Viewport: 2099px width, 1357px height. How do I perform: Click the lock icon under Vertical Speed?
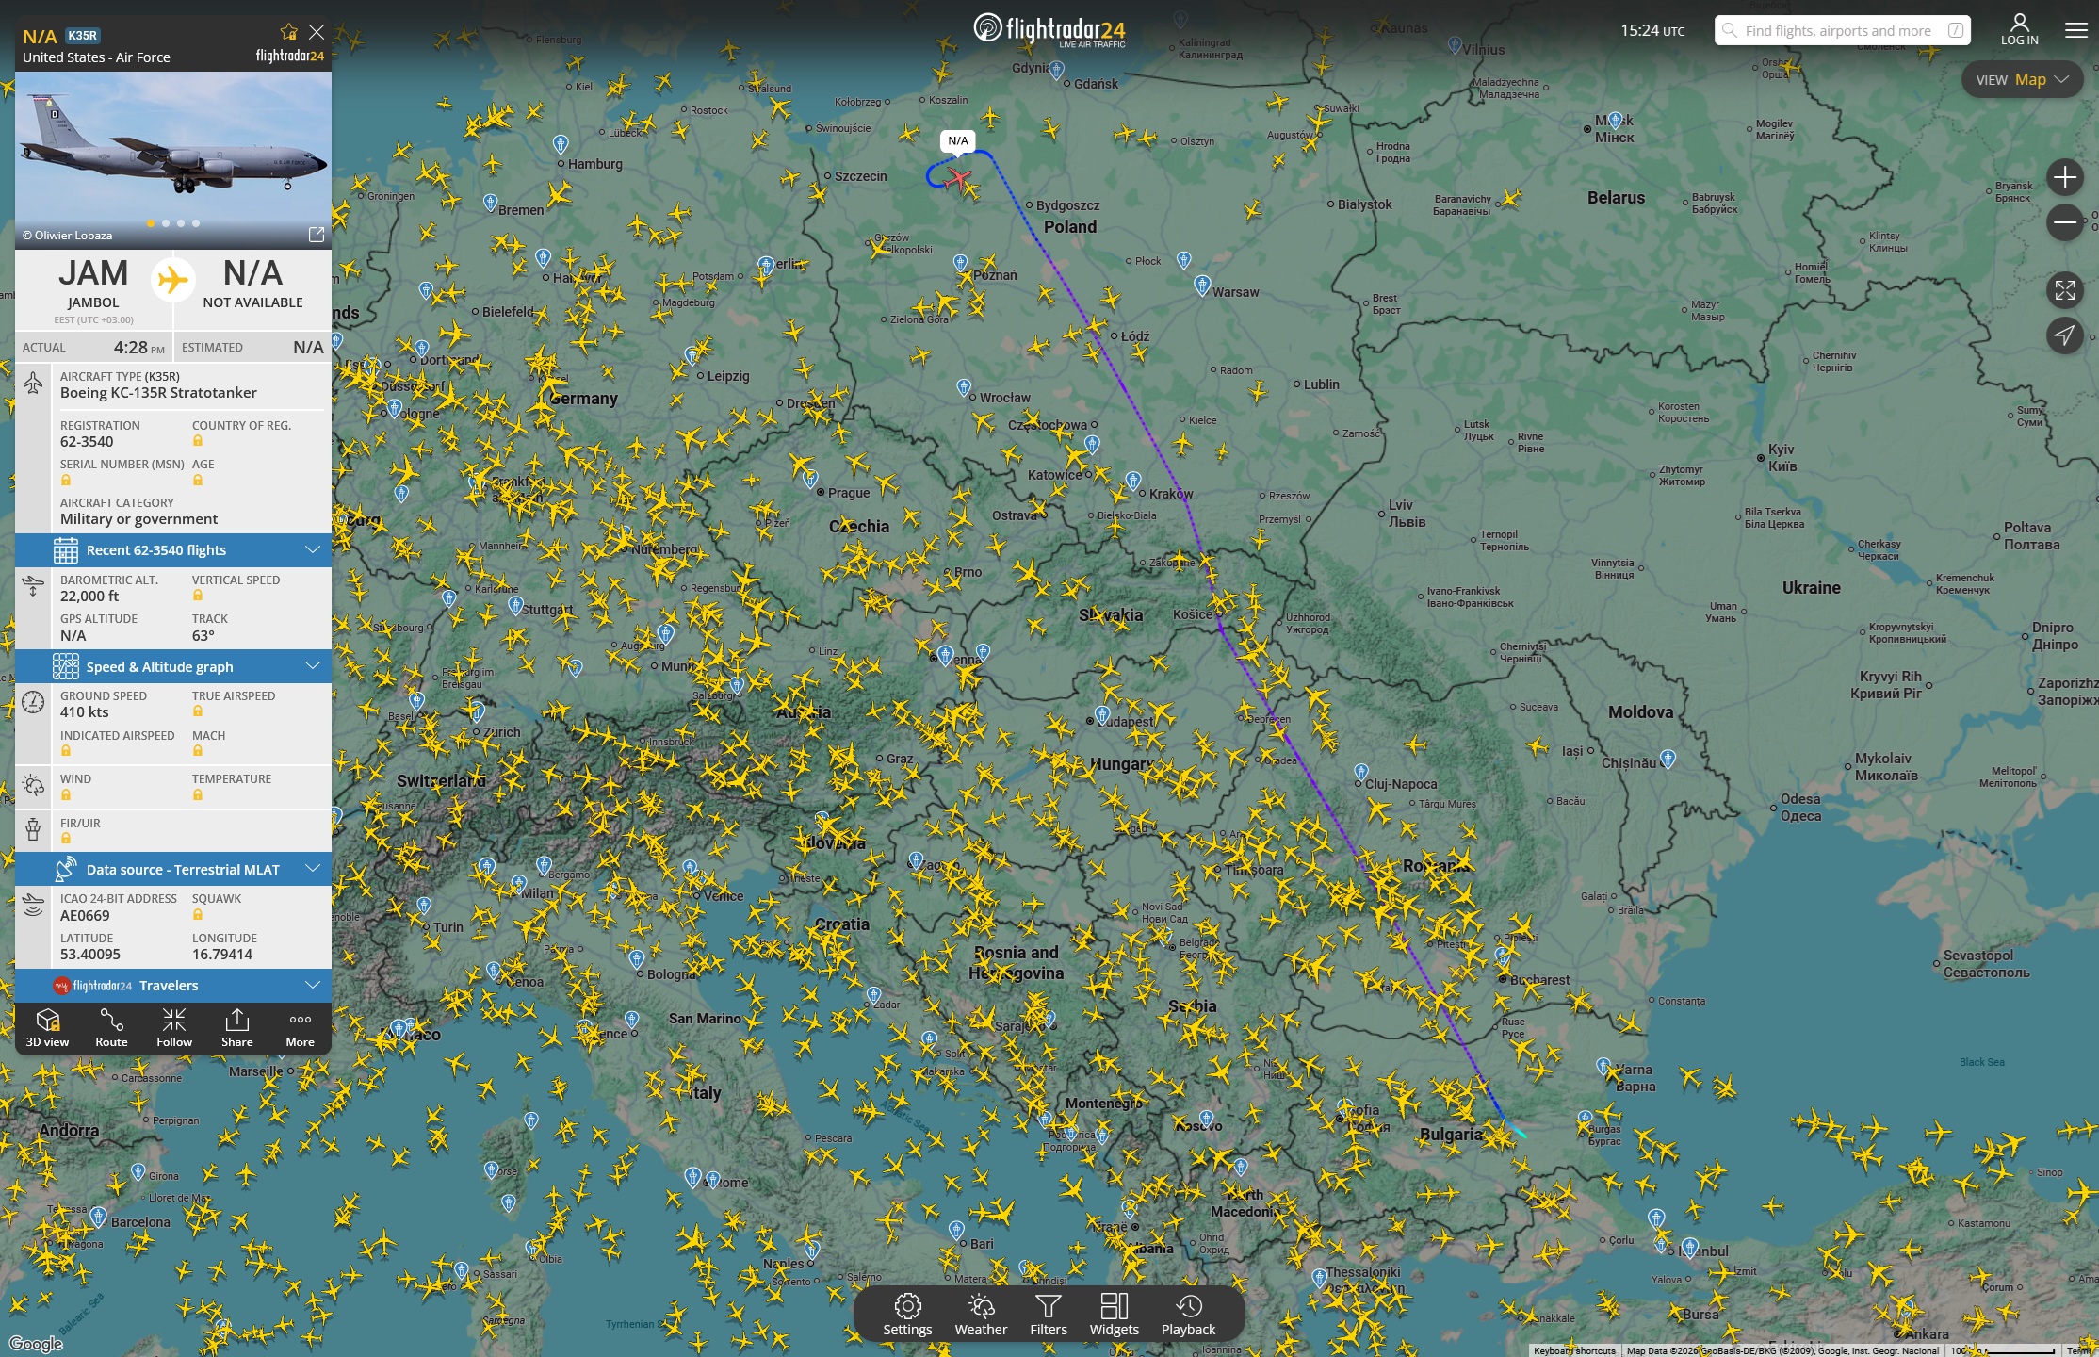click(x=198, y=596)
